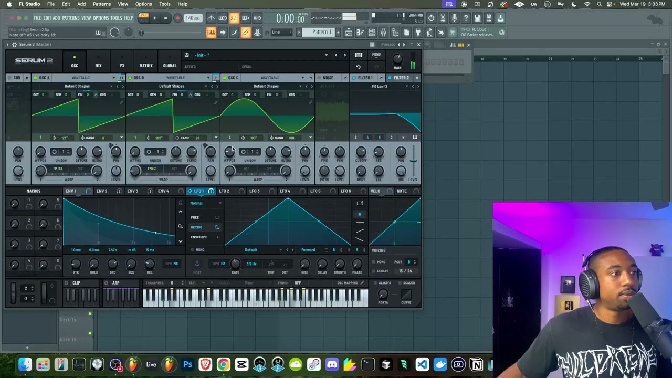Click the OSC A wavetable edit pencil

[x=121, y=102]
